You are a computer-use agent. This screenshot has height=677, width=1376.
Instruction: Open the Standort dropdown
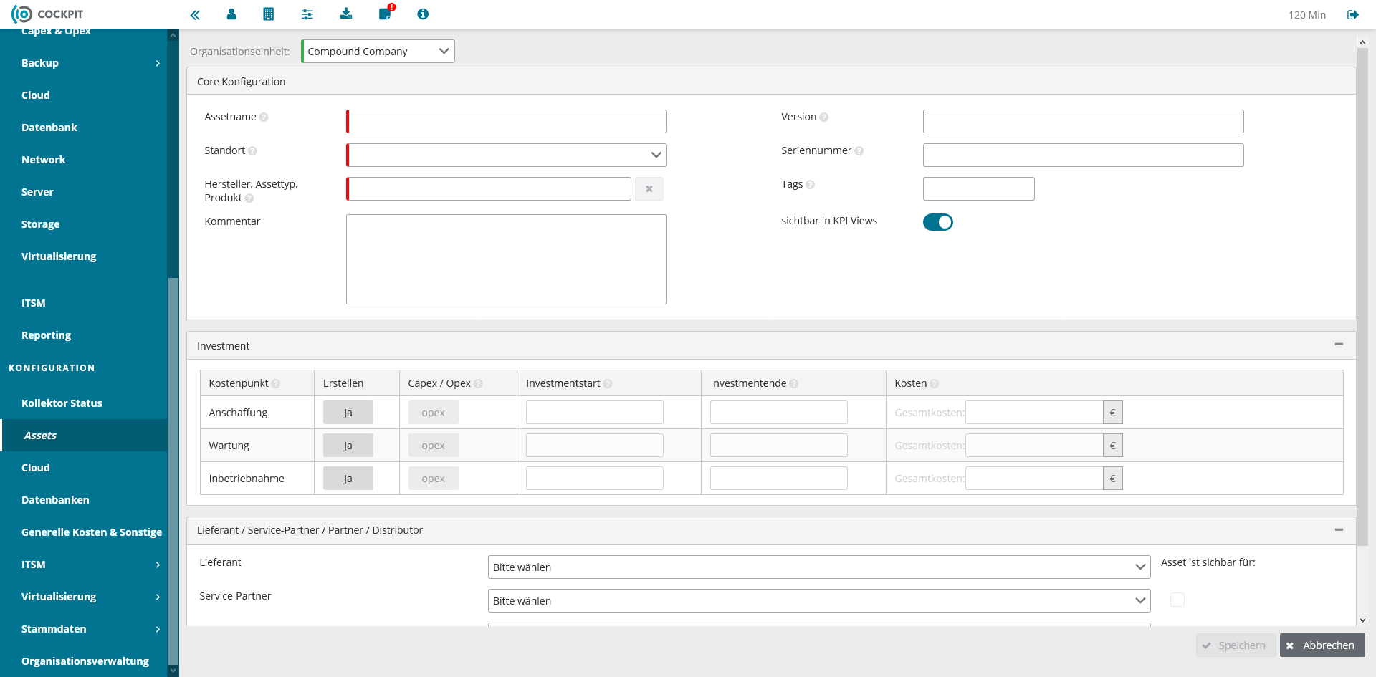pos(507,155)
